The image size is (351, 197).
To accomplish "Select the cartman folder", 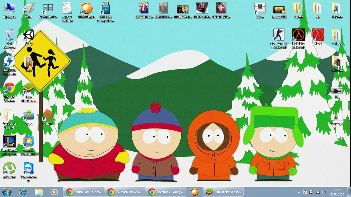I will point(337,64).
